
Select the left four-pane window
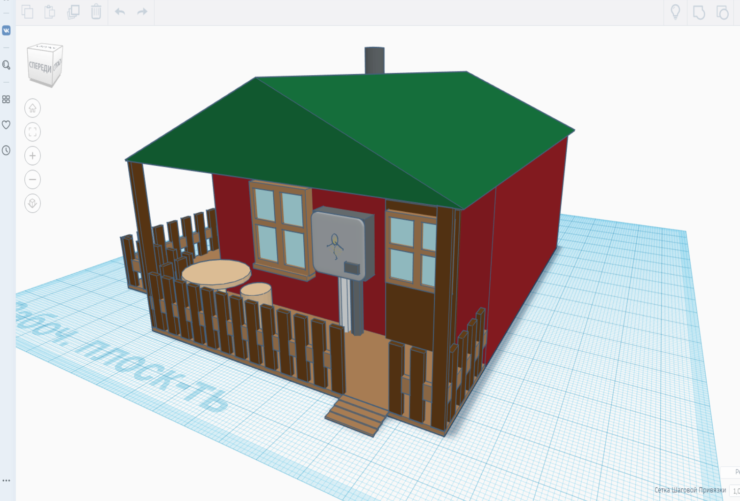[281, 230]
